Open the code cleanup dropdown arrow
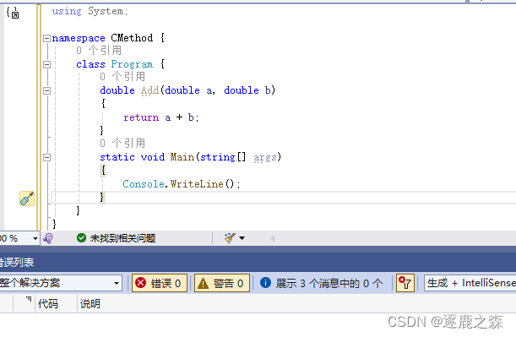Screen dimensions: 516x337 click(x=242, y=238)
